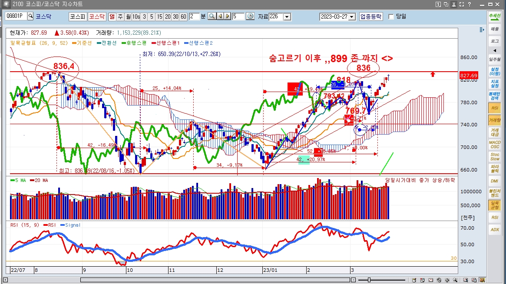Click the fullscreen expand icon in title bar
Image resolution: width=506 pixels, height=284 pixels.
(461, 4)
